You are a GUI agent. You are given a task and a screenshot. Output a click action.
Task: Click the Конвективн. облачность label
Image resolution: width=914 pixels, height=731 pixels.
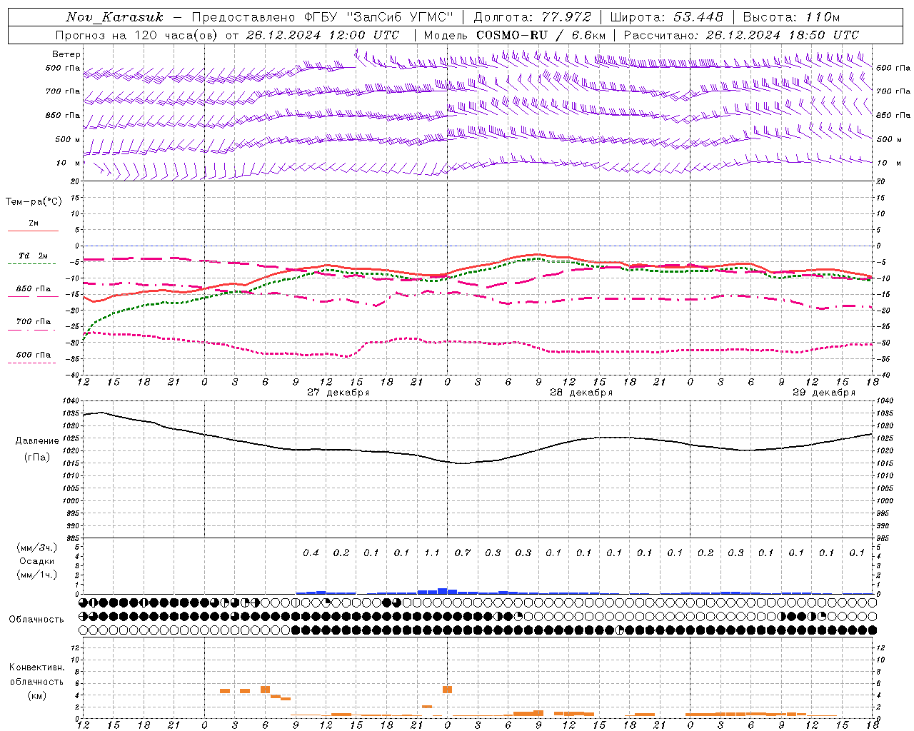click(36, 674)
